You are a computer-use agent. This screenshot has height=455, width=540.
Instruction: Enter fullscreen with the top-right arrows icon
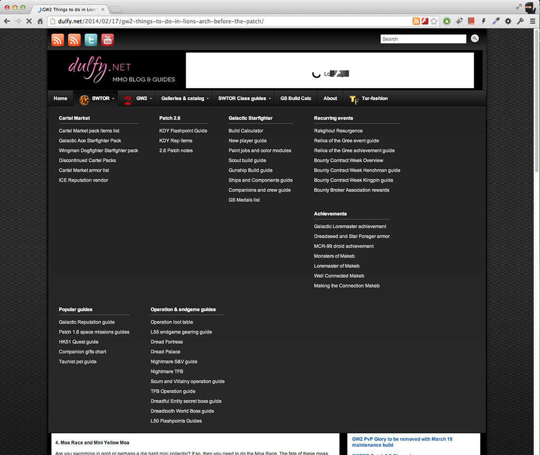519,7
